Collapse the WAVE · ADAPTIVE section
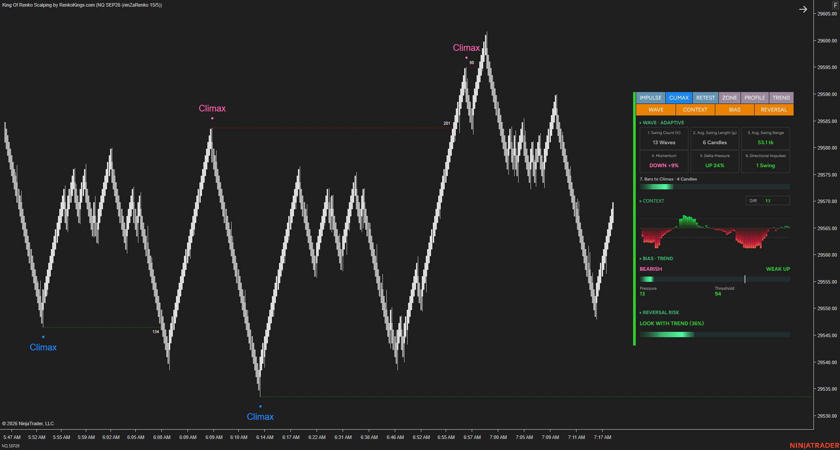This screenshot has width=840, height=450. pos(662,123)
